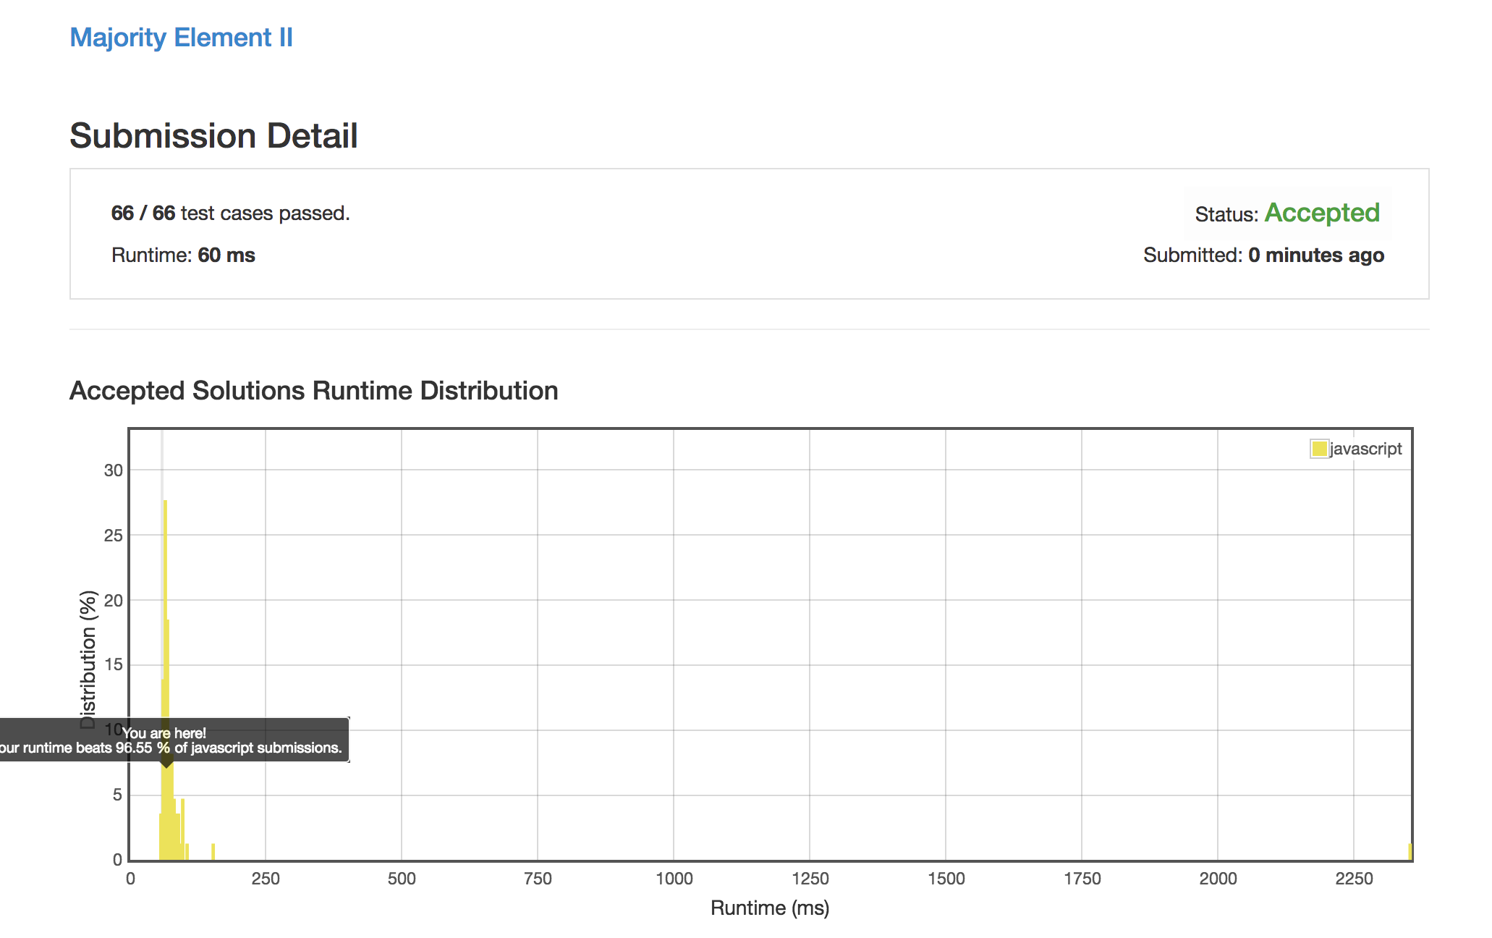Click the green Accepted status text
The height and width of the screenshot is (938, 1492).
coord(1321,213)
